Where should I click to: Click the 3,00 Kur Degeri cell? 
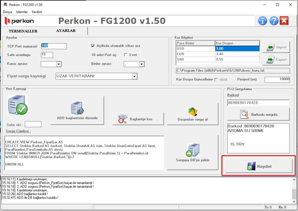pos(237,48)
